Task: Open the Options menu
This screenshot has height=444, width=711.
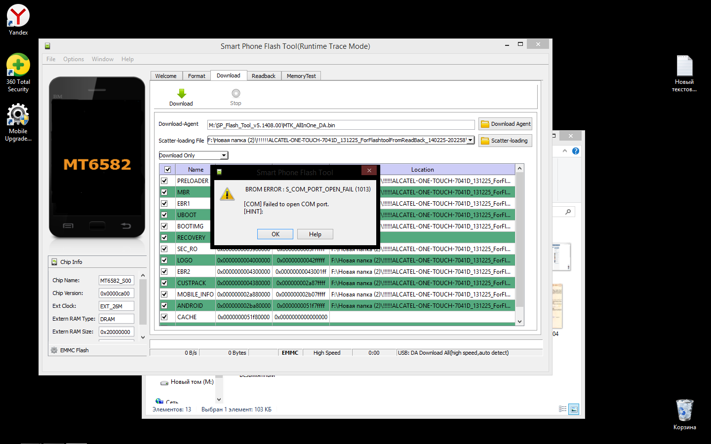Action: 74,59
